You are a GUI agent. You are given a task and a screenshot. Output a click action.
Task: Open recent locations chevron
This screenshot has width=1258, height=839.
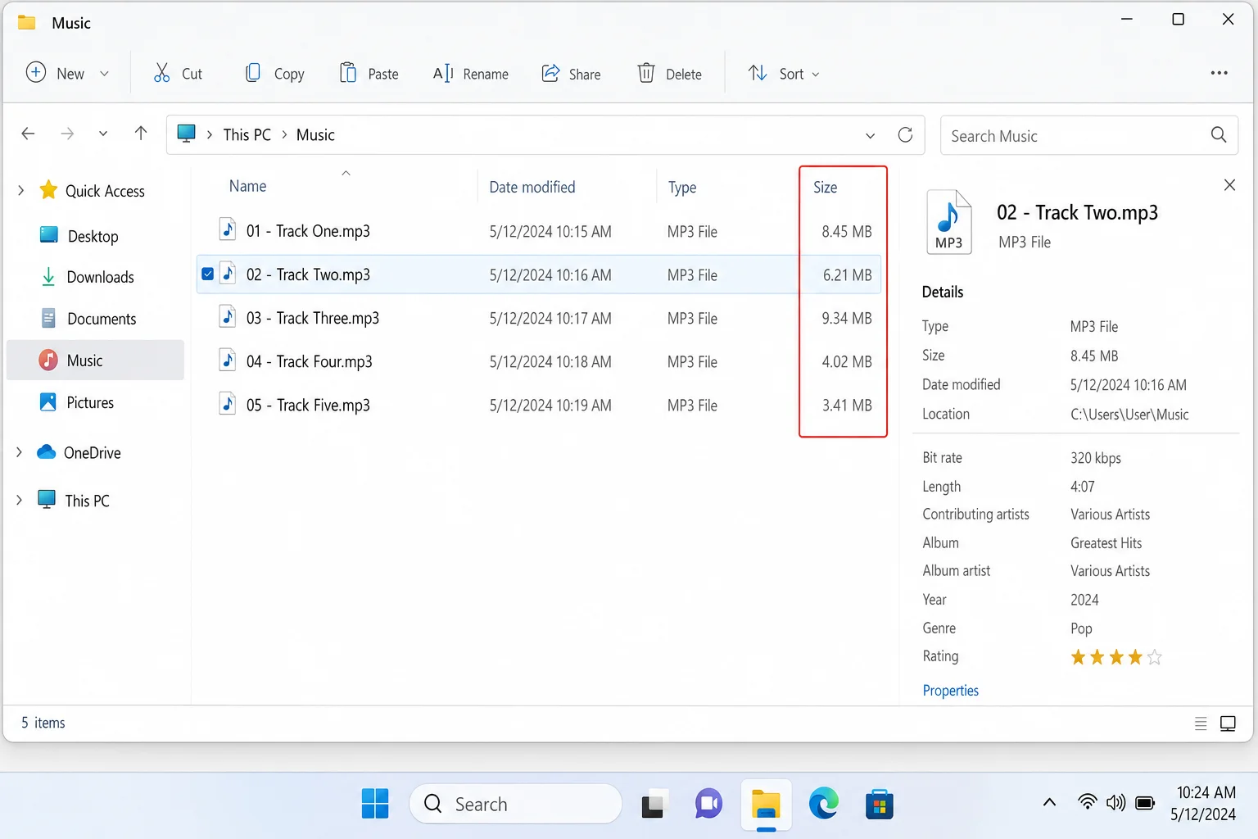(x=103, y=134)
